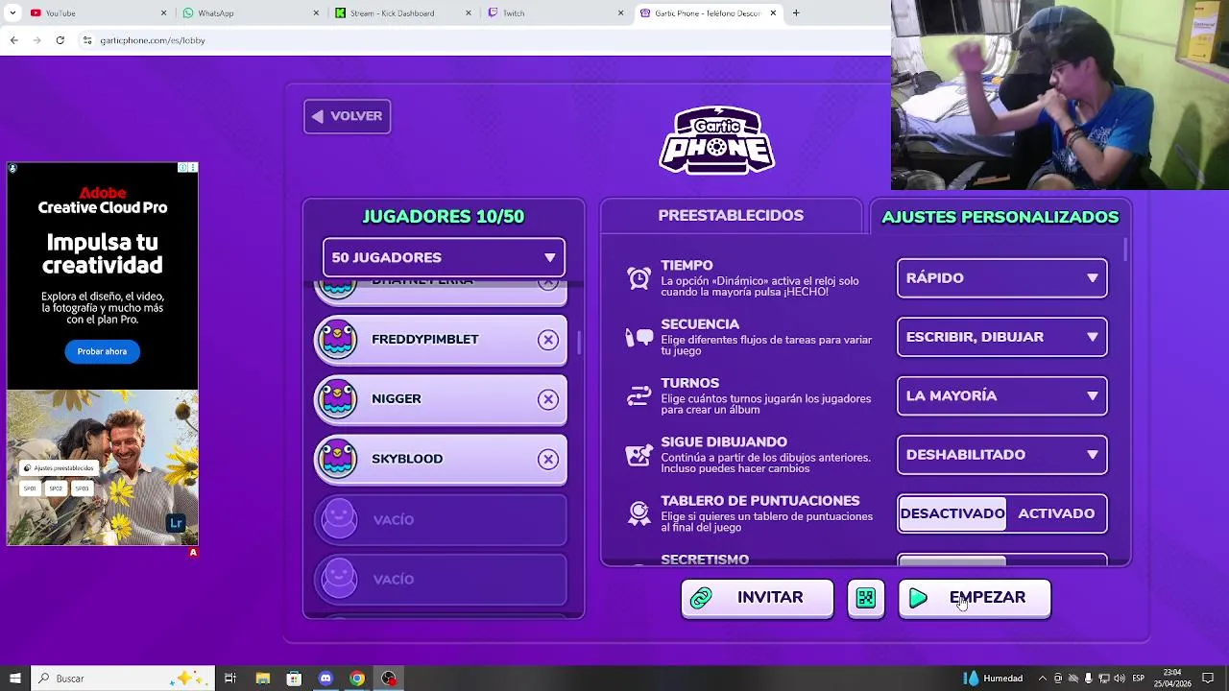The height and width of the screenshot is (691, 1229).
Task: Click the Task View taskbar icon
Action: (230, 679)
